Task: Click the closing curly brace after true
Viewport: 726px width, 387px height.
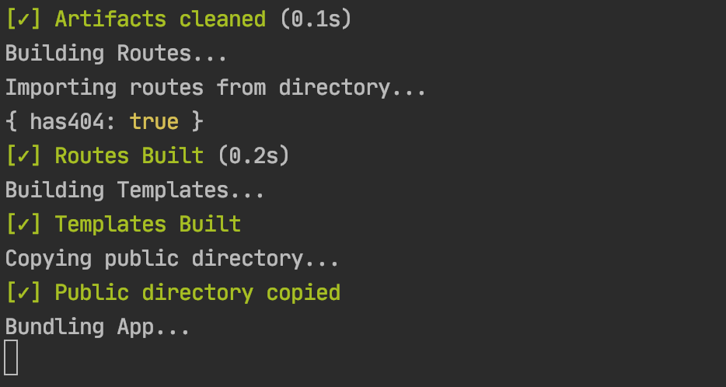Action: pyautogui.click(x=197, y=122)
